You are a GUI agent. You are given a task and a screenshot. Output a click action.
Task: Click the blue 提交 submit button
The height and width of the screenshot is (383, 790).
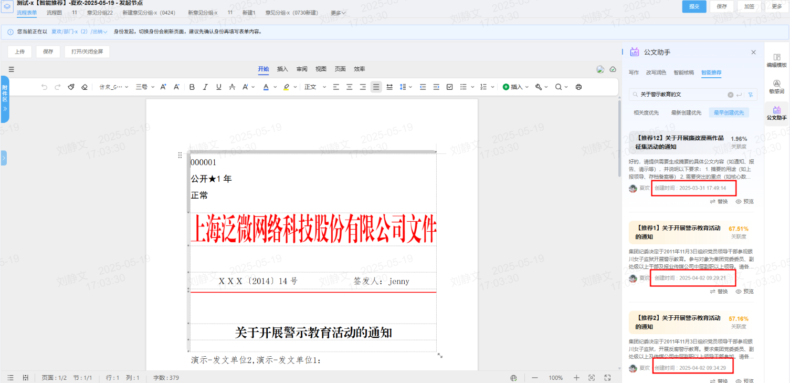coord(694,6)
